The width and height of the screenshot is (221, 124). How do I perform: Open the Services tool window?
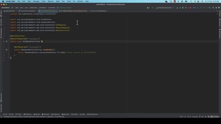pyautogui.click(x=66, y=114)
